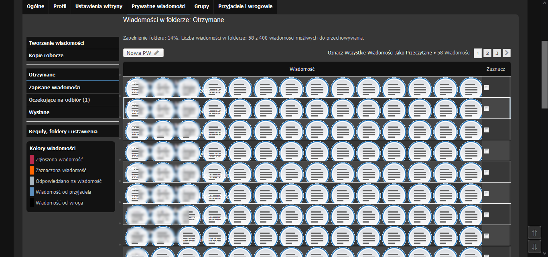This screenshot has height=257, width=548.
Task: Open Przyjaciele i wrogowie tab
Action: pos(245,6)
